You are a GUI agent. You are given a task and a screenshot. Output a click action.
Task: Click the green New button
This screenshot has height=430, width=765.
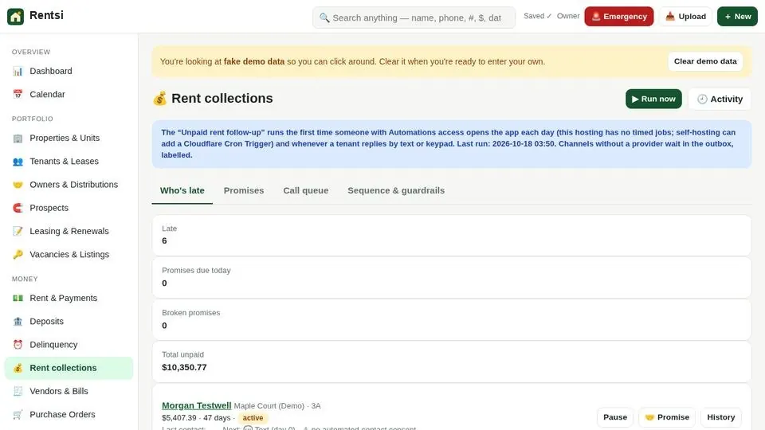click(x=737, y=17)
